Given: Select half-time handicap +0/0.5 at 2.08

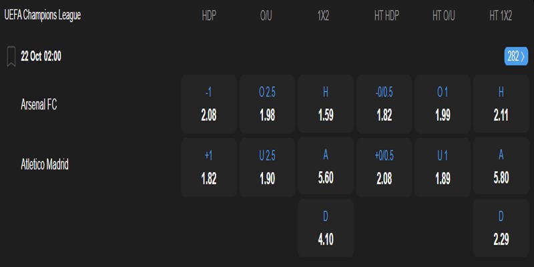Looking at the screenshot, I should coord(384,168).
